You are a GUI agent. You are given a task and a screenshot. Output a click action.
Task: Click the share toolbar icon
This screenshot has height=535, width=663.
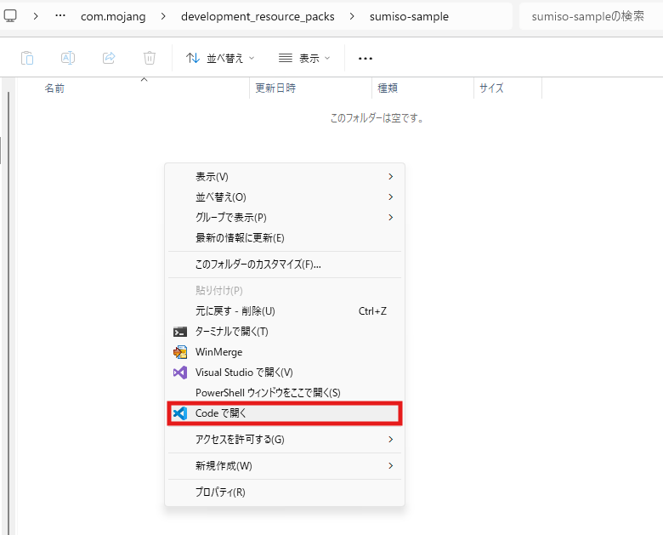tap(109, 58)
